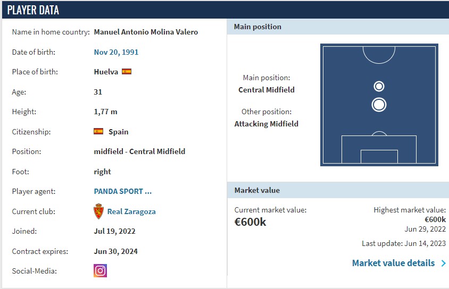The width and height of the screenshot is (449, 289).
Task: Click the Market value section header
Action: tap(338, 190)
